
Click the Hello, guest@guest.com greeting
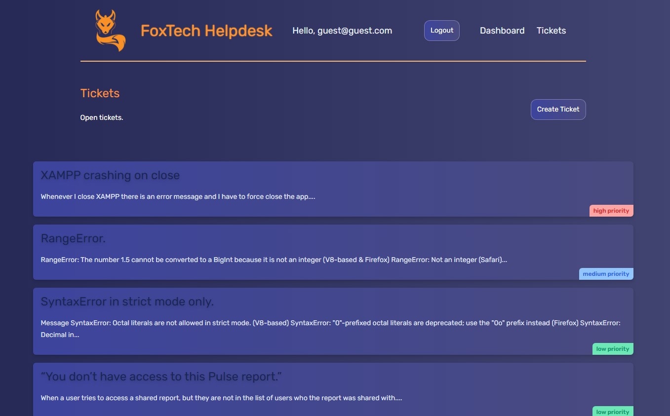click(342, 31)
